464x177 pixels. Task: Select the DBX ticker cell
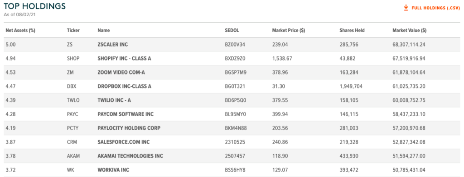coord(72,86)
